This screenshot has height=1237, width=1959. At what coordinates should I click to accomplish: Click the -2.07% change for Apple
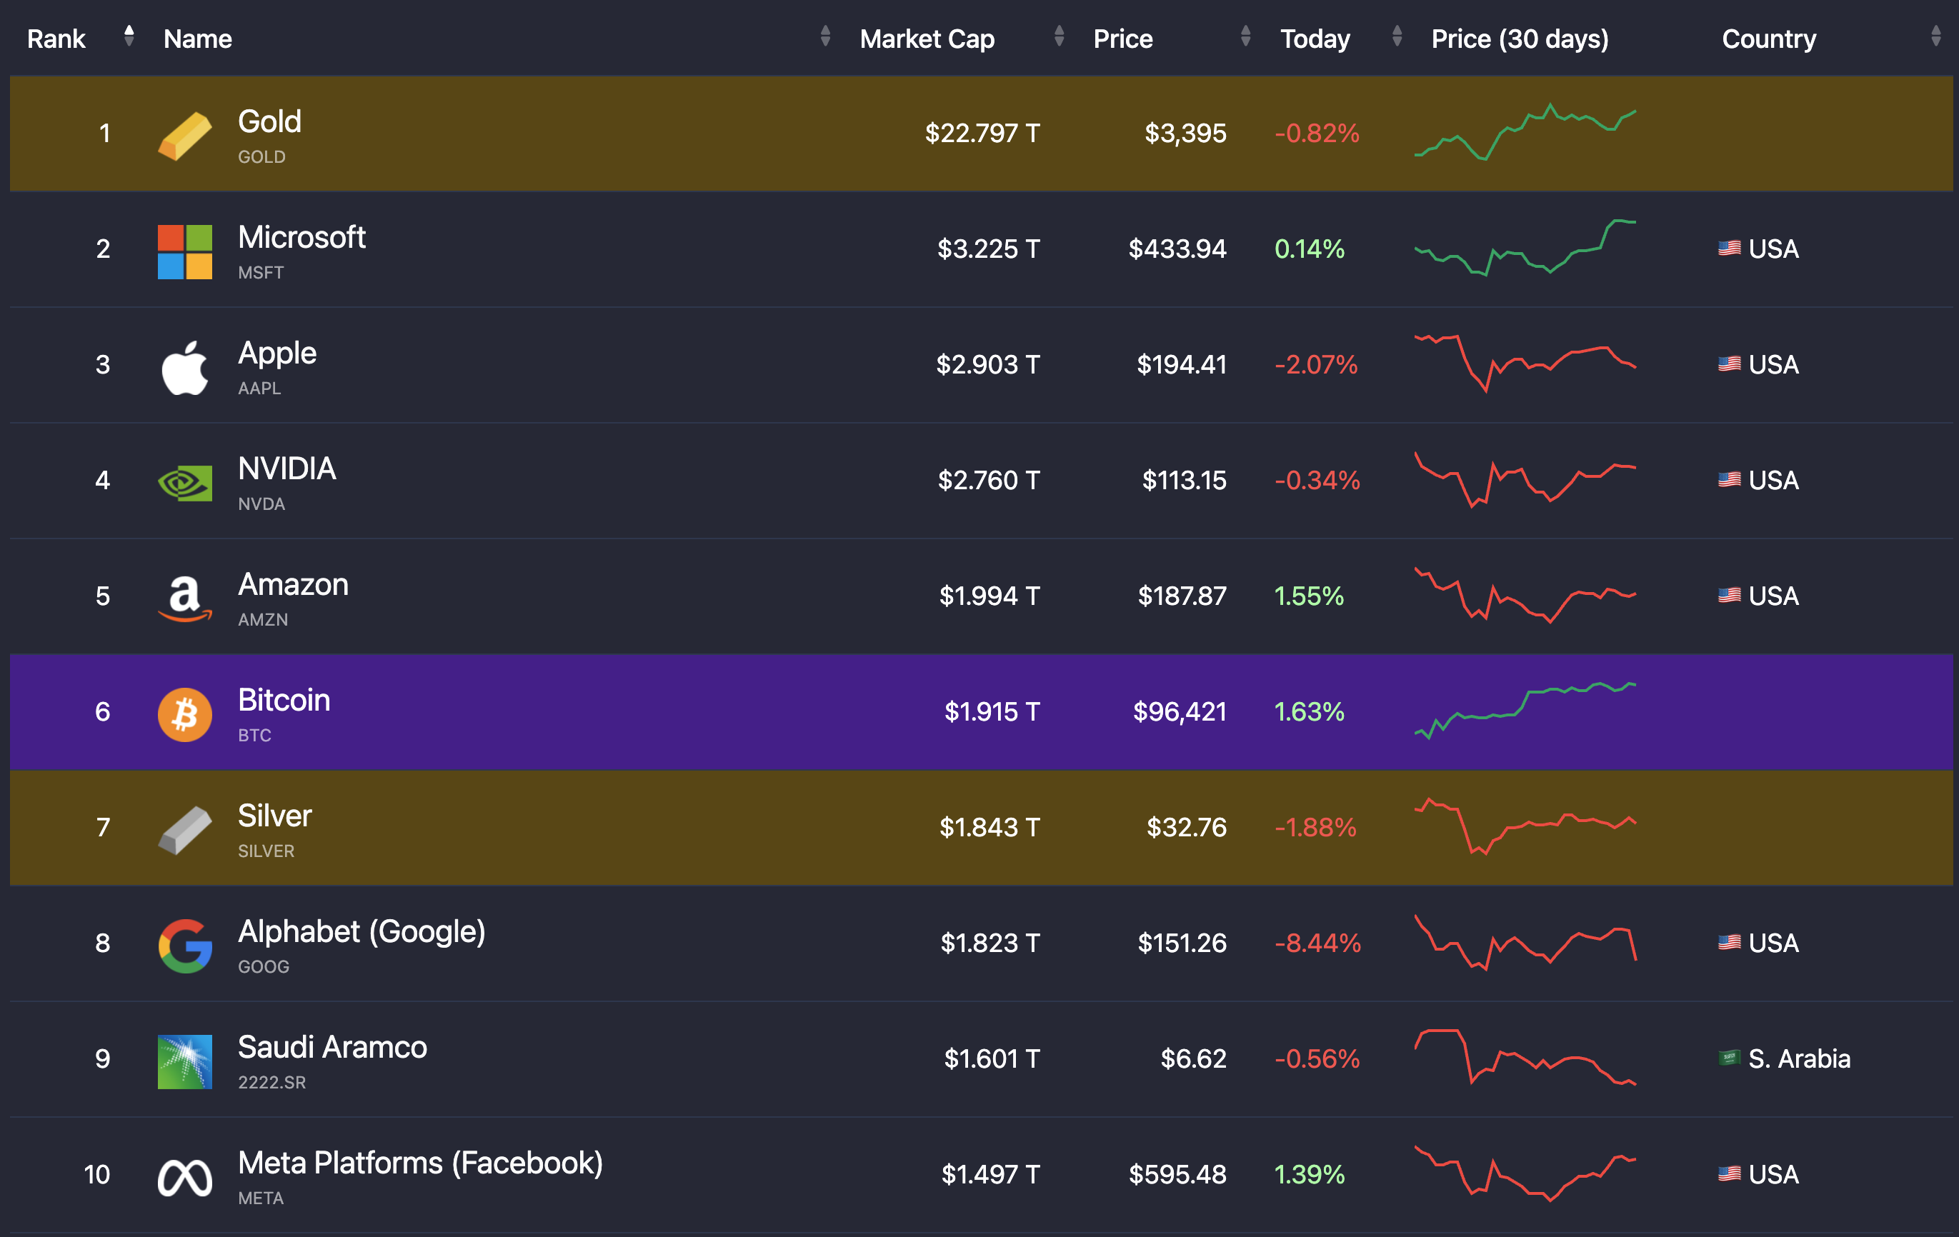[1316, 364]
